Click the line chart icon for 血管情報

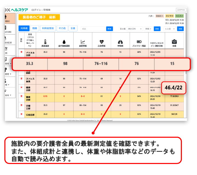pyautogui.click(x=83, y=42)
